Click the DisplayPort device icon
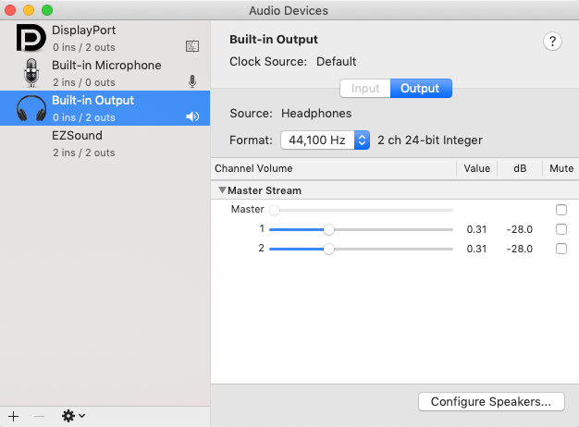This screenshot has width=579, height=427. pyautogui.click(x=31, y=38)
